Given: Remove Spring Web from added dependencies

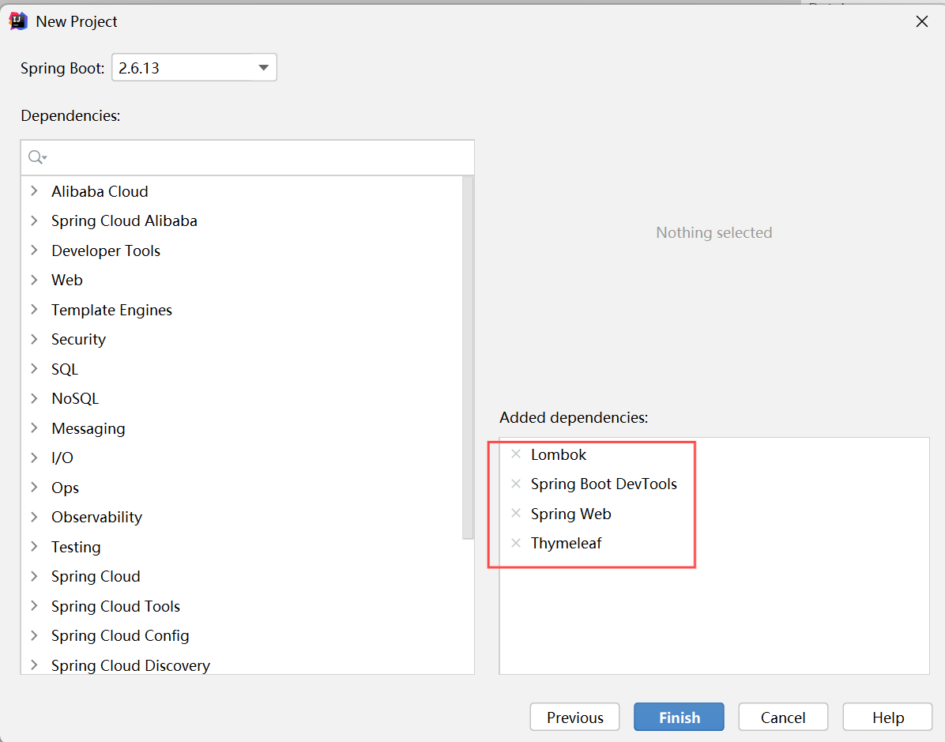Looking at the screenshot, I should [x=516, y=513].
